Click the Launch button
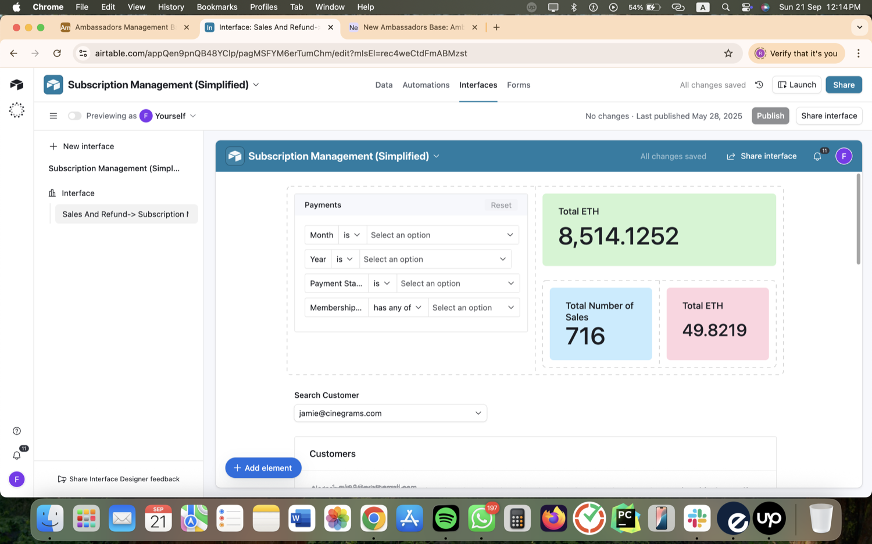Viewport: 872px width, 544px height. click(796, 85)
